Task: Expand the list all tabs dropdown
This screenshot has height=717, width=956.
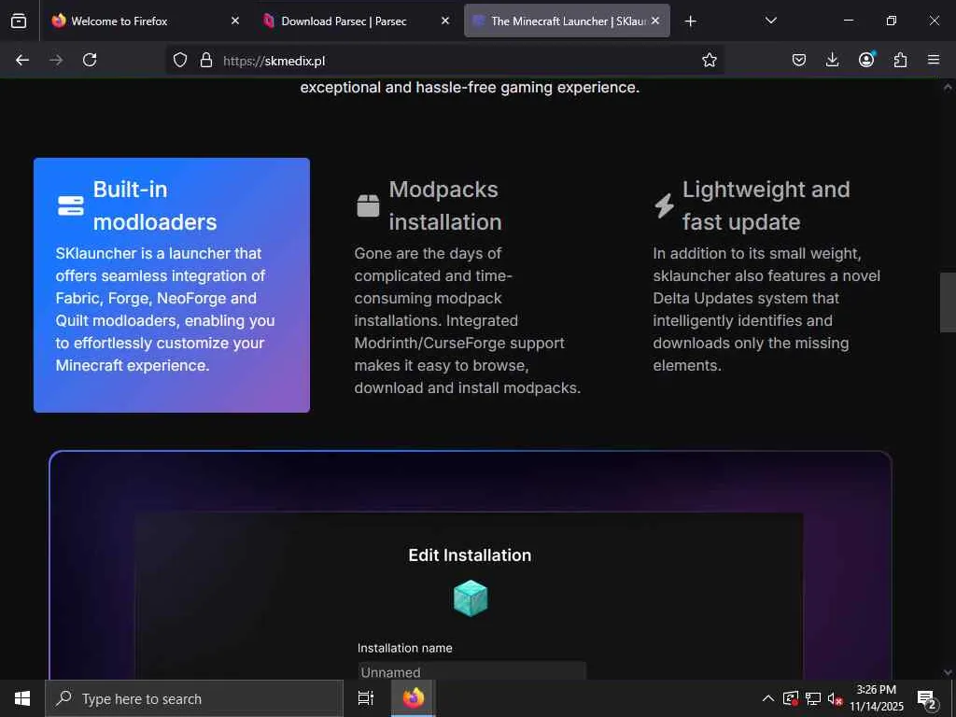Action: 770,21
